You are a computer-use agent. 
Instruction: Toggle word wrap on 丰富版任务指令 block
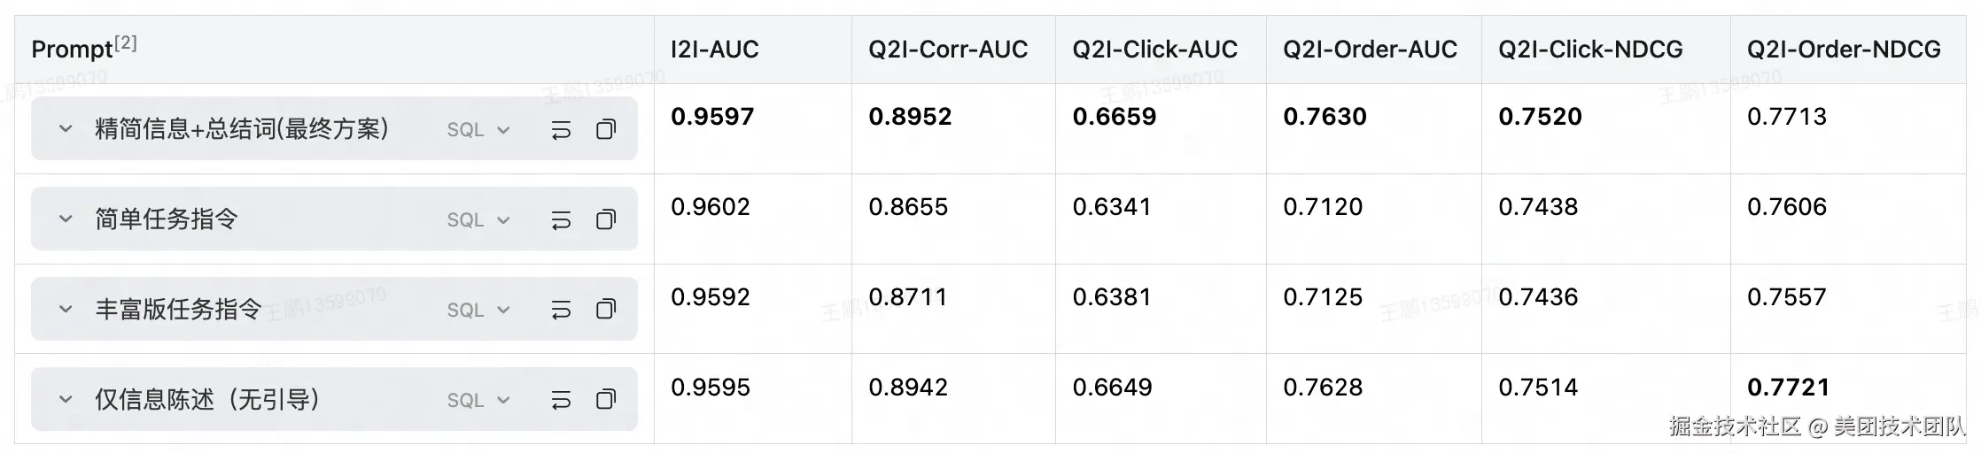561,310
